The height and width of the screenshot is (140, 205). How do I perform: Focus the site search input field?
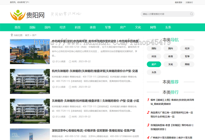pos(167,14)
